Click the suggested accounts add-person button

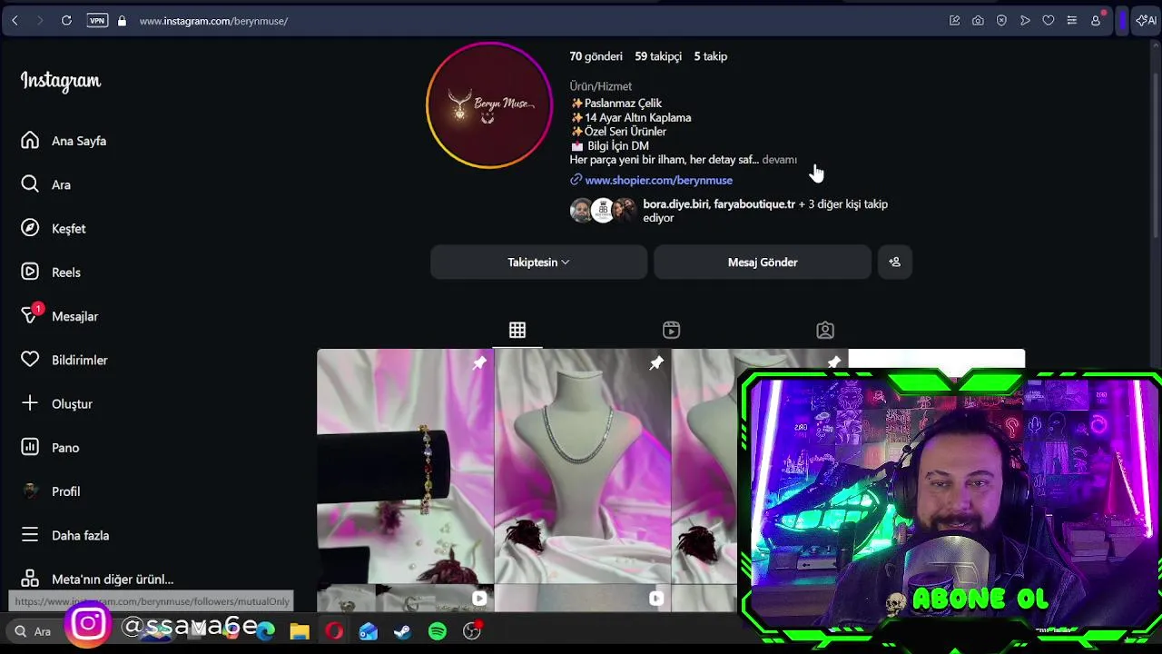(x=894, y=263)
